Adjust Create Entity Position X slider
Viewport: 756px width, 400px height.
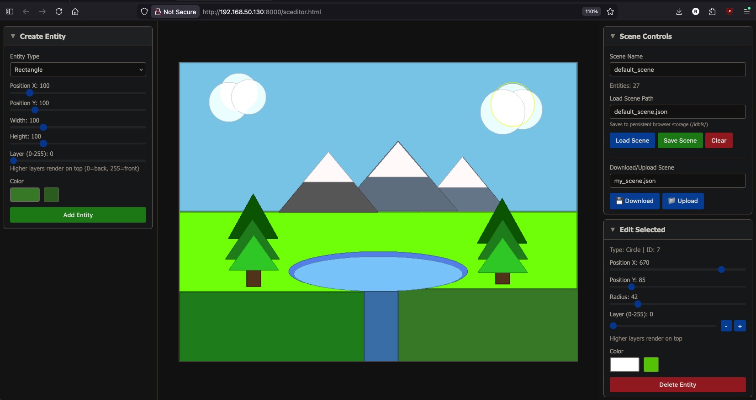click(78, 93)
